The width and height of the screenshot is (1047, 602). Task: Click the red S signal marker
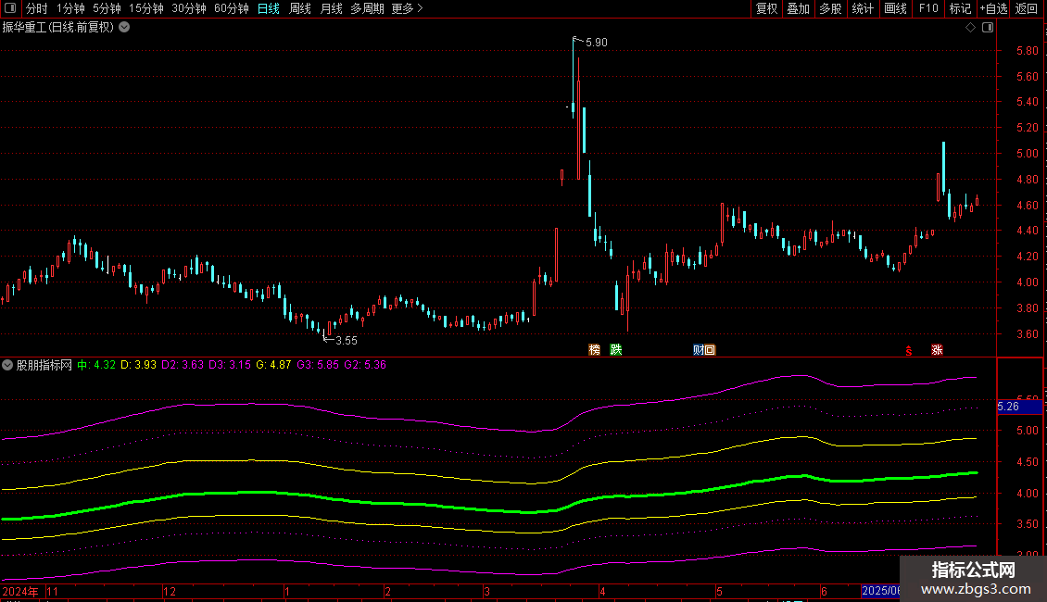909,350
